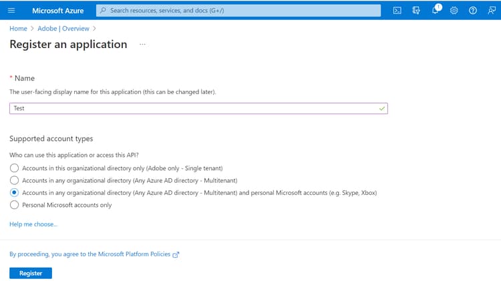Open portal settings gear

click(x=454, y=11)
